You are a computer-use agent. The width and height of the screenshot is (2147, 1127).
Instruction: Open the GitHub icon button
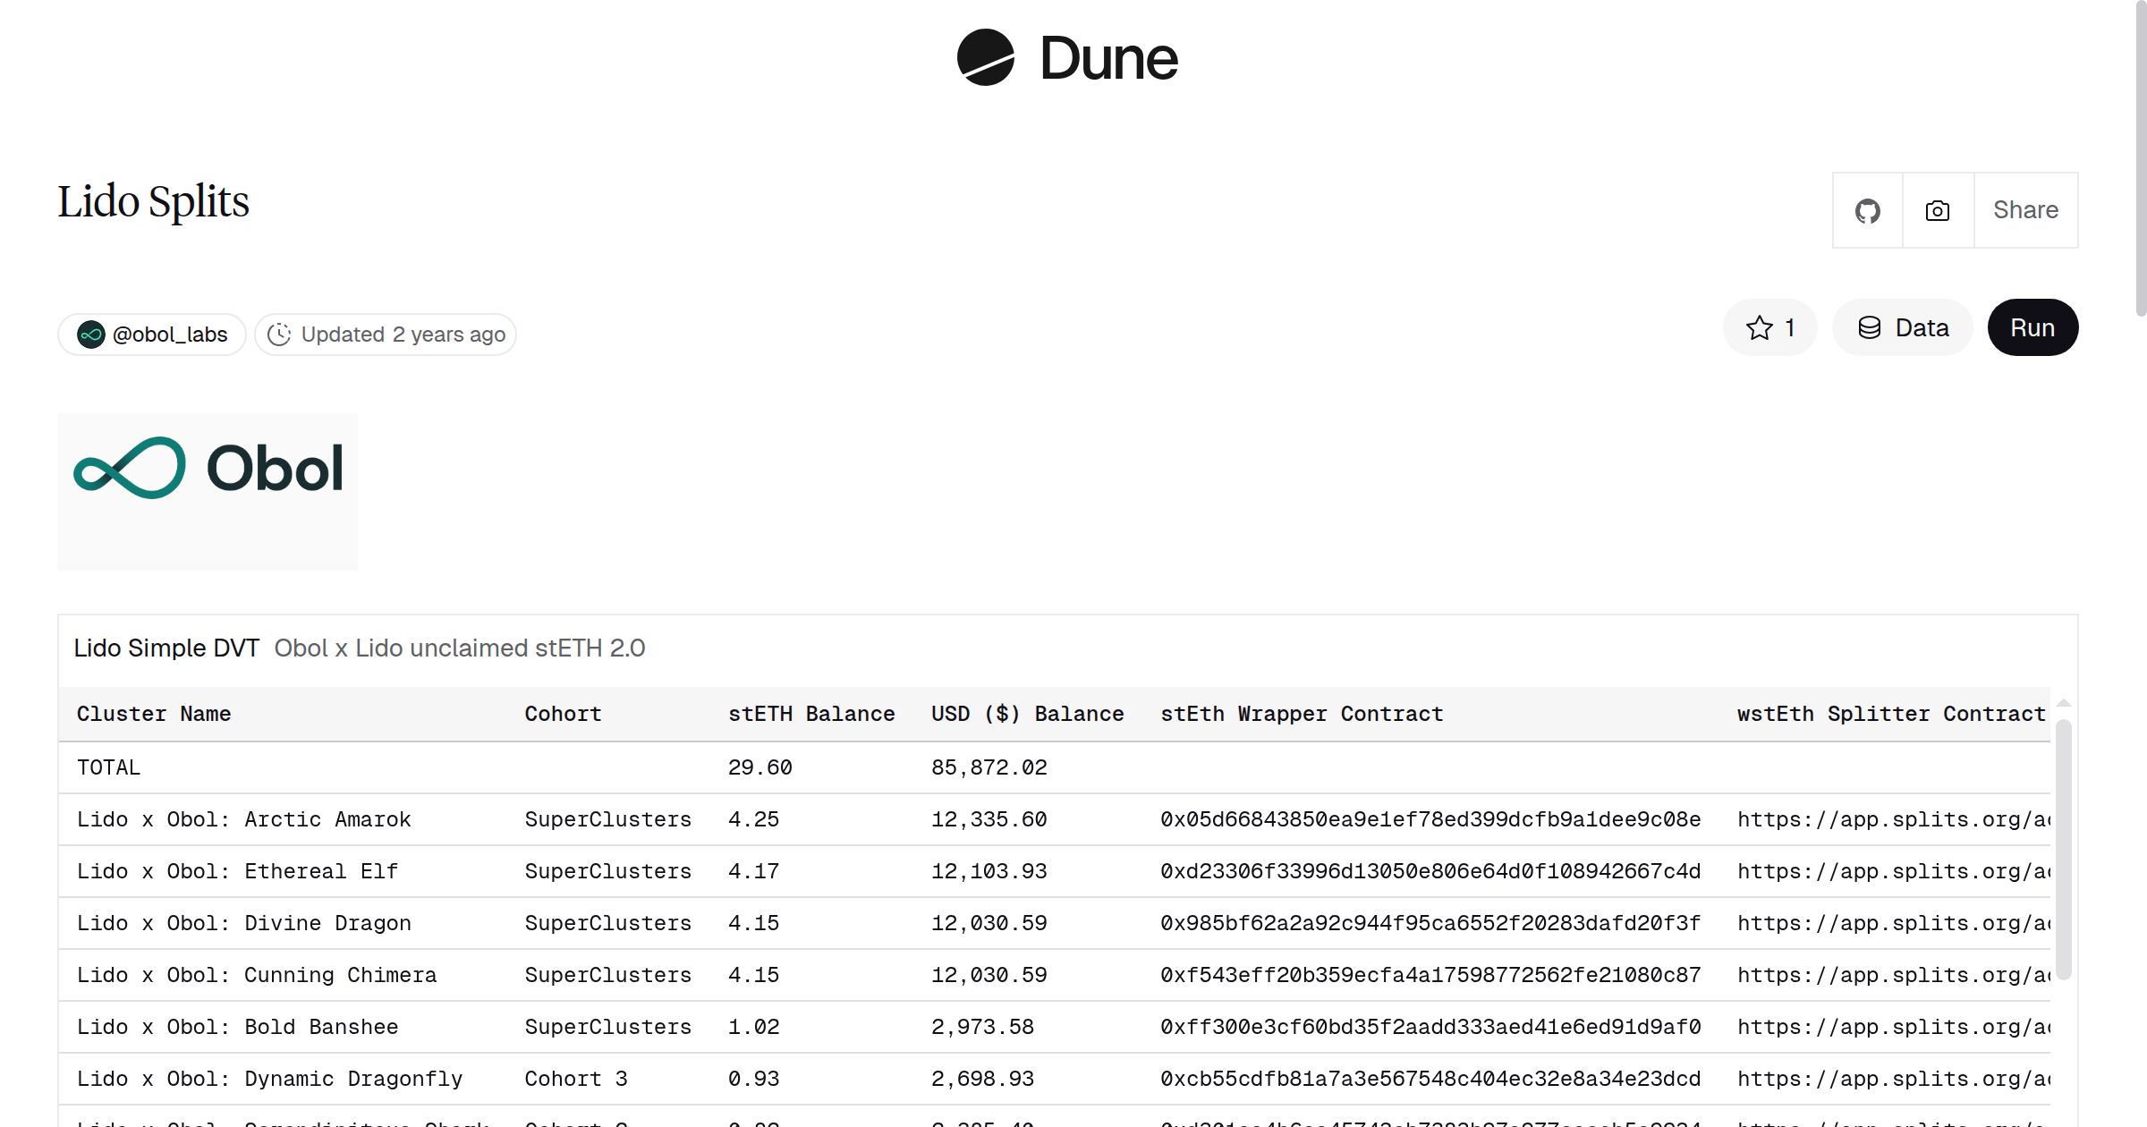click(1867, 211)
